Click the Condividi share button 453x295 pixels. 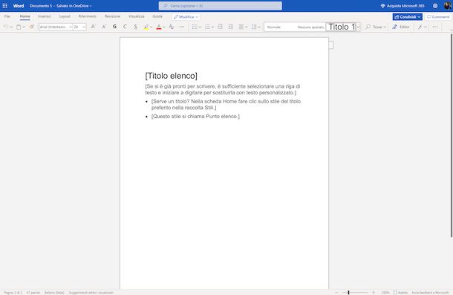click(408, 17)
